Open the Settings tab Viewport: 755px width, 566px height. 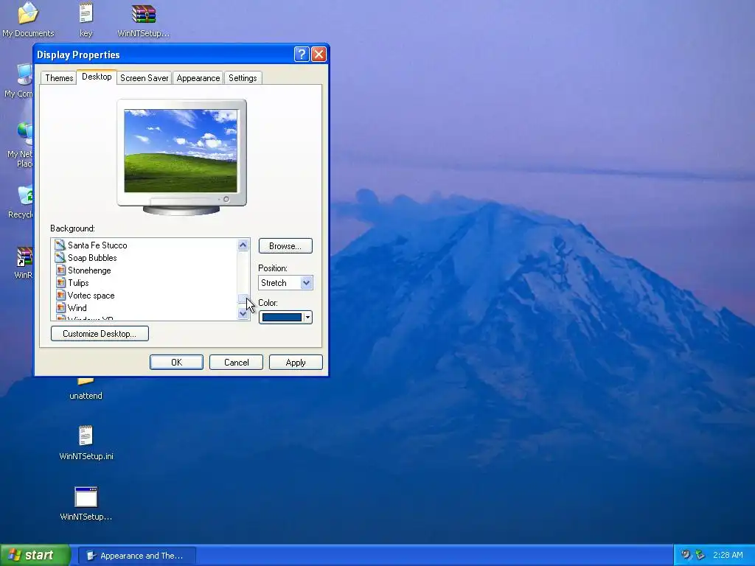[x=243, y=78]
